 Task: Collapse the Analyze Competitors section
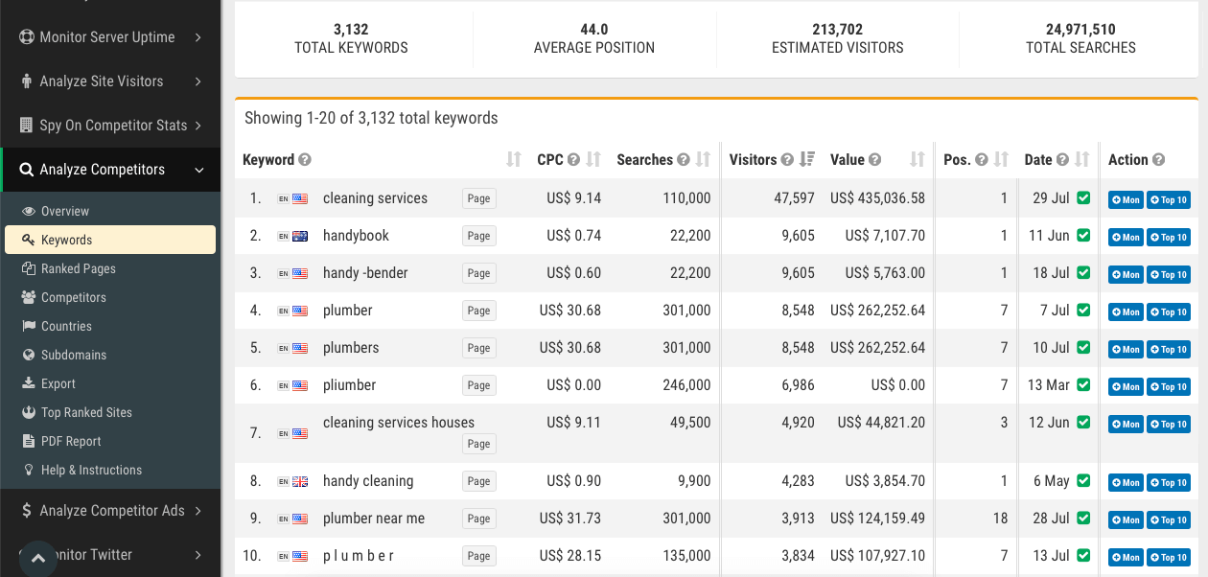click(110, 170)
